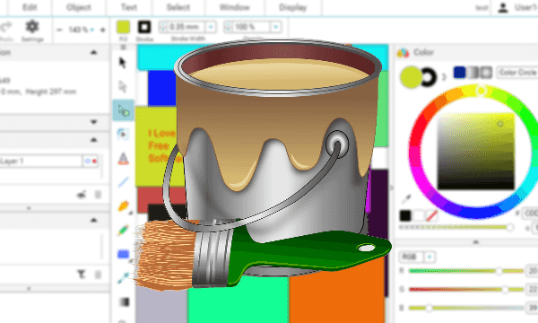Adjust the B channel slider

coord(466,308)
